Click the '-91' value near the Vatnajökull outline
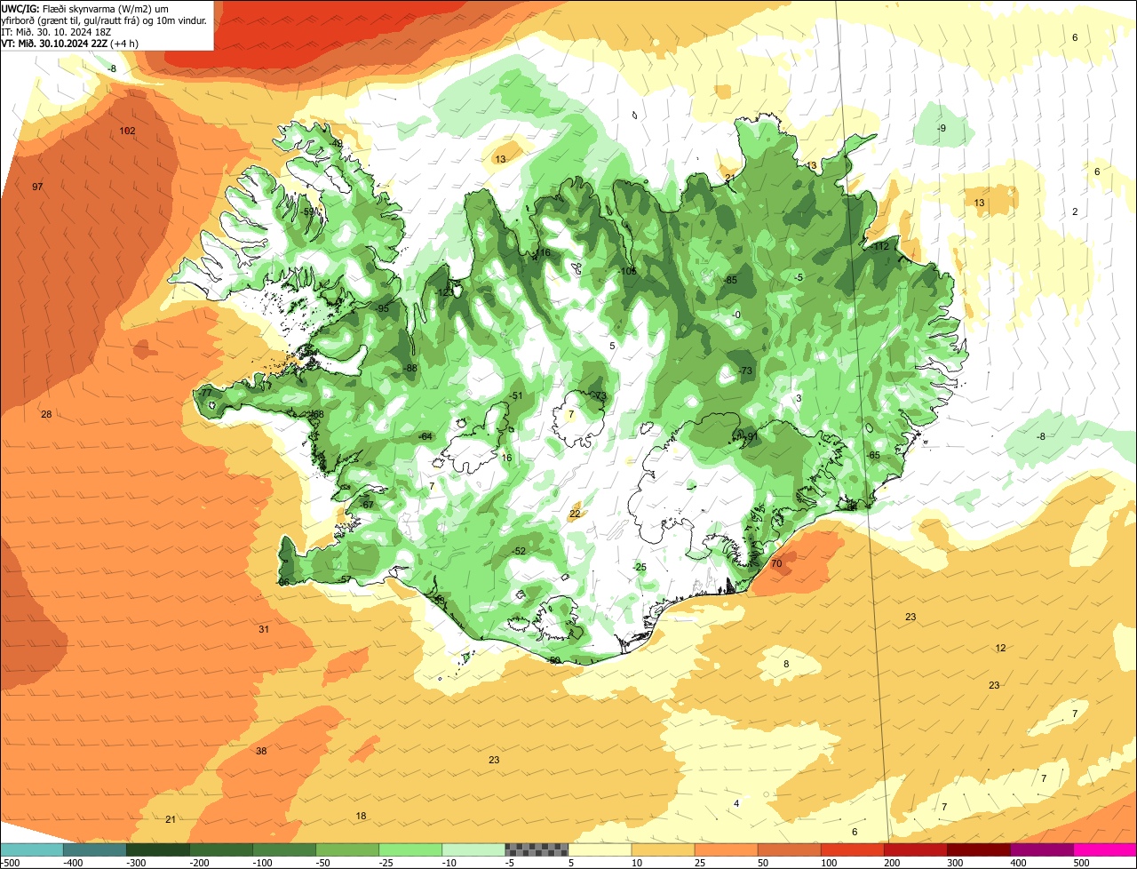 [x=751, y=436]
